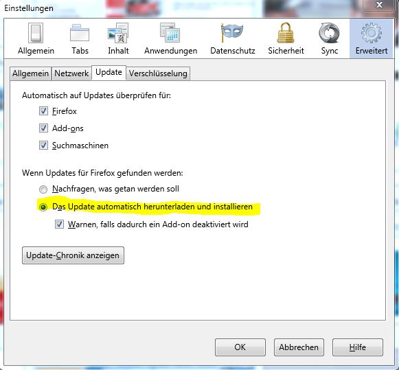Uncheck the Suchmaschinen updates checkbox

(x=43, y=146)
